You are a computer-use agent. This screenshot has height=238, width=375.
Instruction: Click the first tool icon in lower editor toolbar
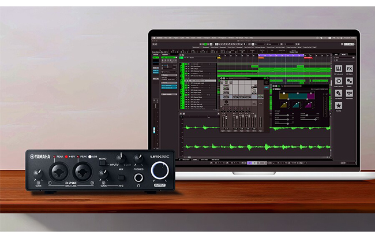click(x=181, y=114)
